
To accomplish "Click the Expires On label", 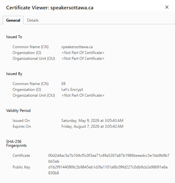I will click(22, 126).
